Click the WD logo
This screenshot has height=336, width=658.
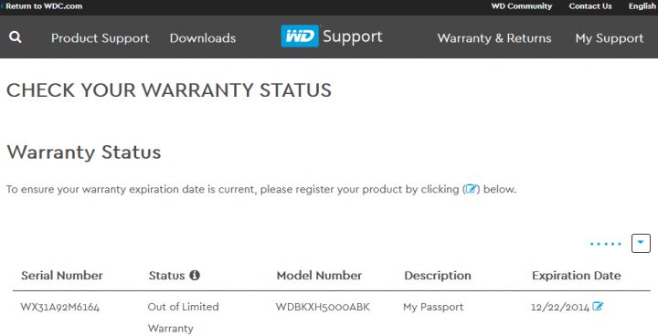300,37
